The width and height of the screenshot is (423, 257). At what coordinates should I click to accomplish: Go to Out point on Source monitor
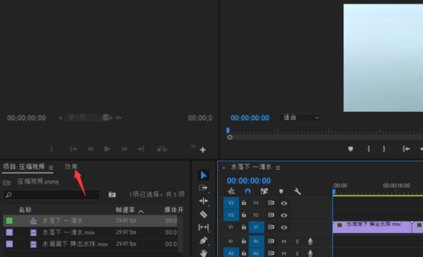(x=141, y=149)
